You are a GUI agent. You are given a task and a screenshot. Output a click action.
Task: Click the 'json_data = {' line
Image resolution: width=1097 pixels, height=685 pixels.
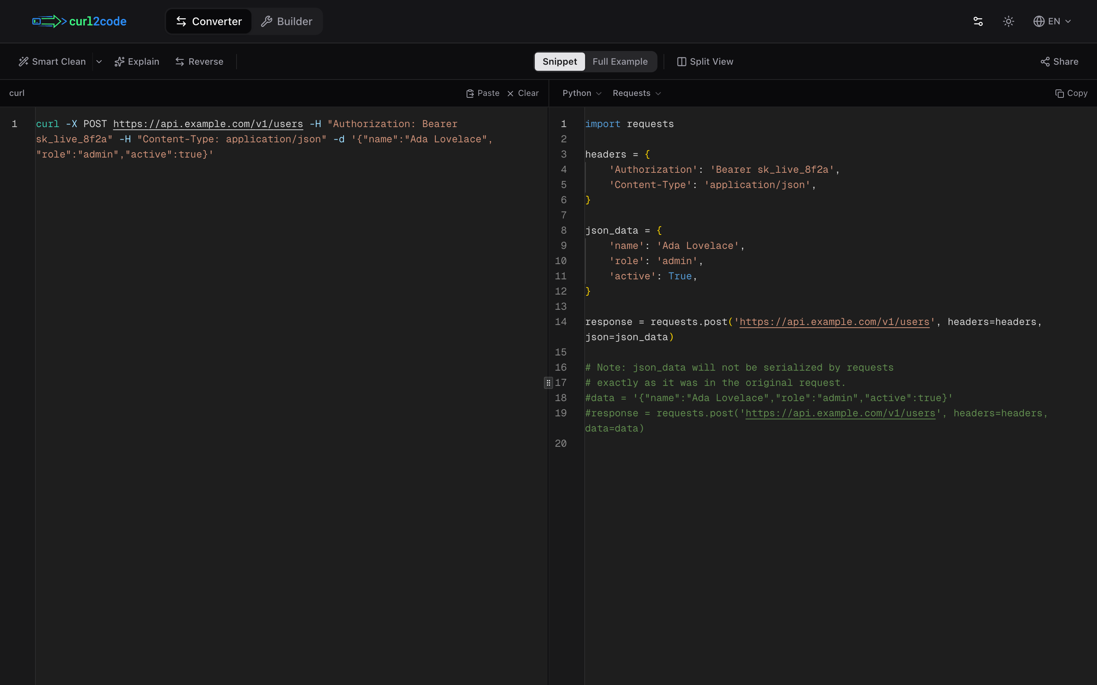click(x=623, y=231)
